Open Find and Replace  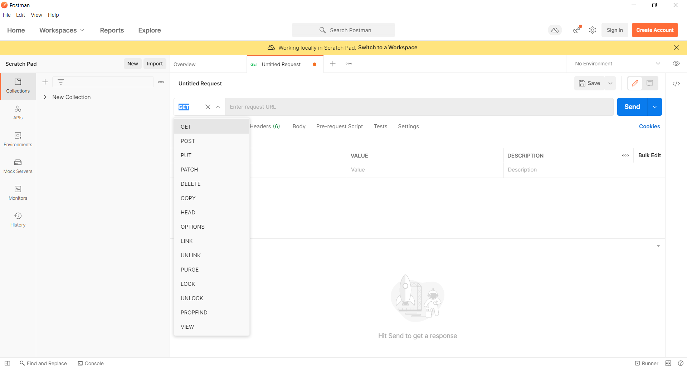(43, 363)
